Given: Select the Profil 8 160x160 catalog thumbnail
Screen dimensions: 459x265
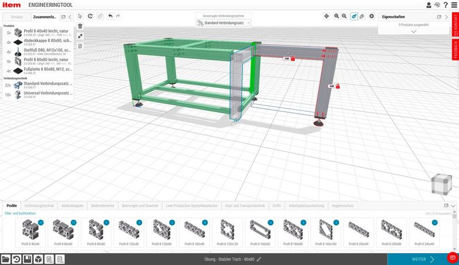Looking at the screenshot, I should 325,232.
